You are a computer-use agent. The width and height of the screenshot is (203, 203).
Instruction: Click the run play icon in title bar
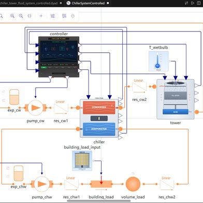193,3
